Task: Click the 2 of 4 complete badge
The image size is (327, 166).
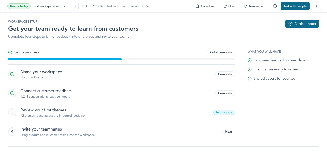Action: pyautogui.click(x=221, y=52)
